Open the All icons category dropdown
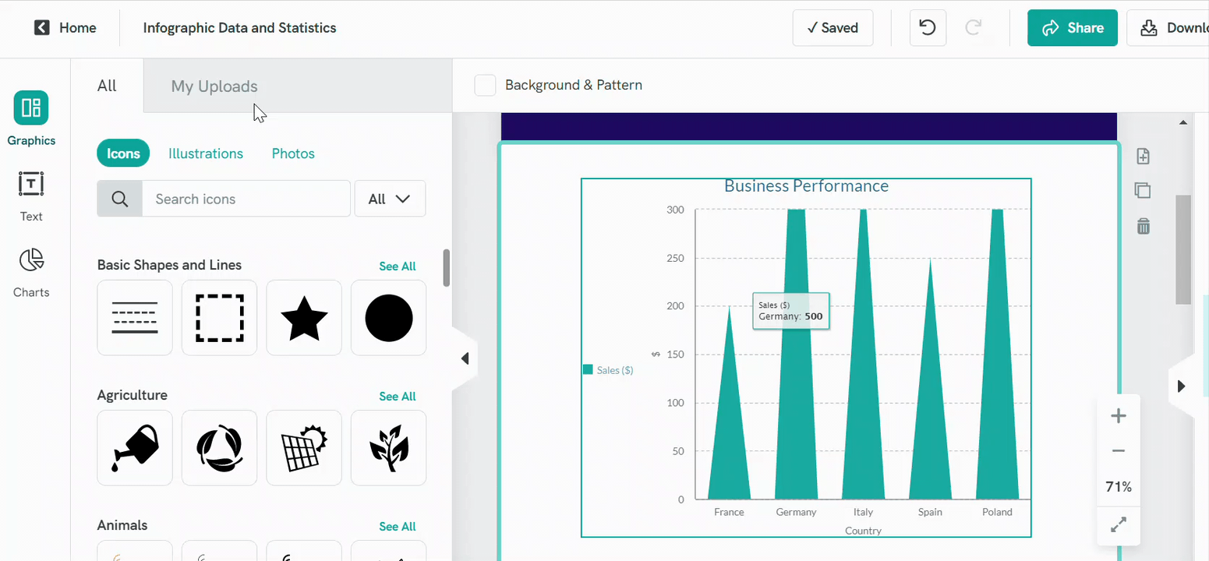This screenshot has height=561, width=1209. pos(390,199)
